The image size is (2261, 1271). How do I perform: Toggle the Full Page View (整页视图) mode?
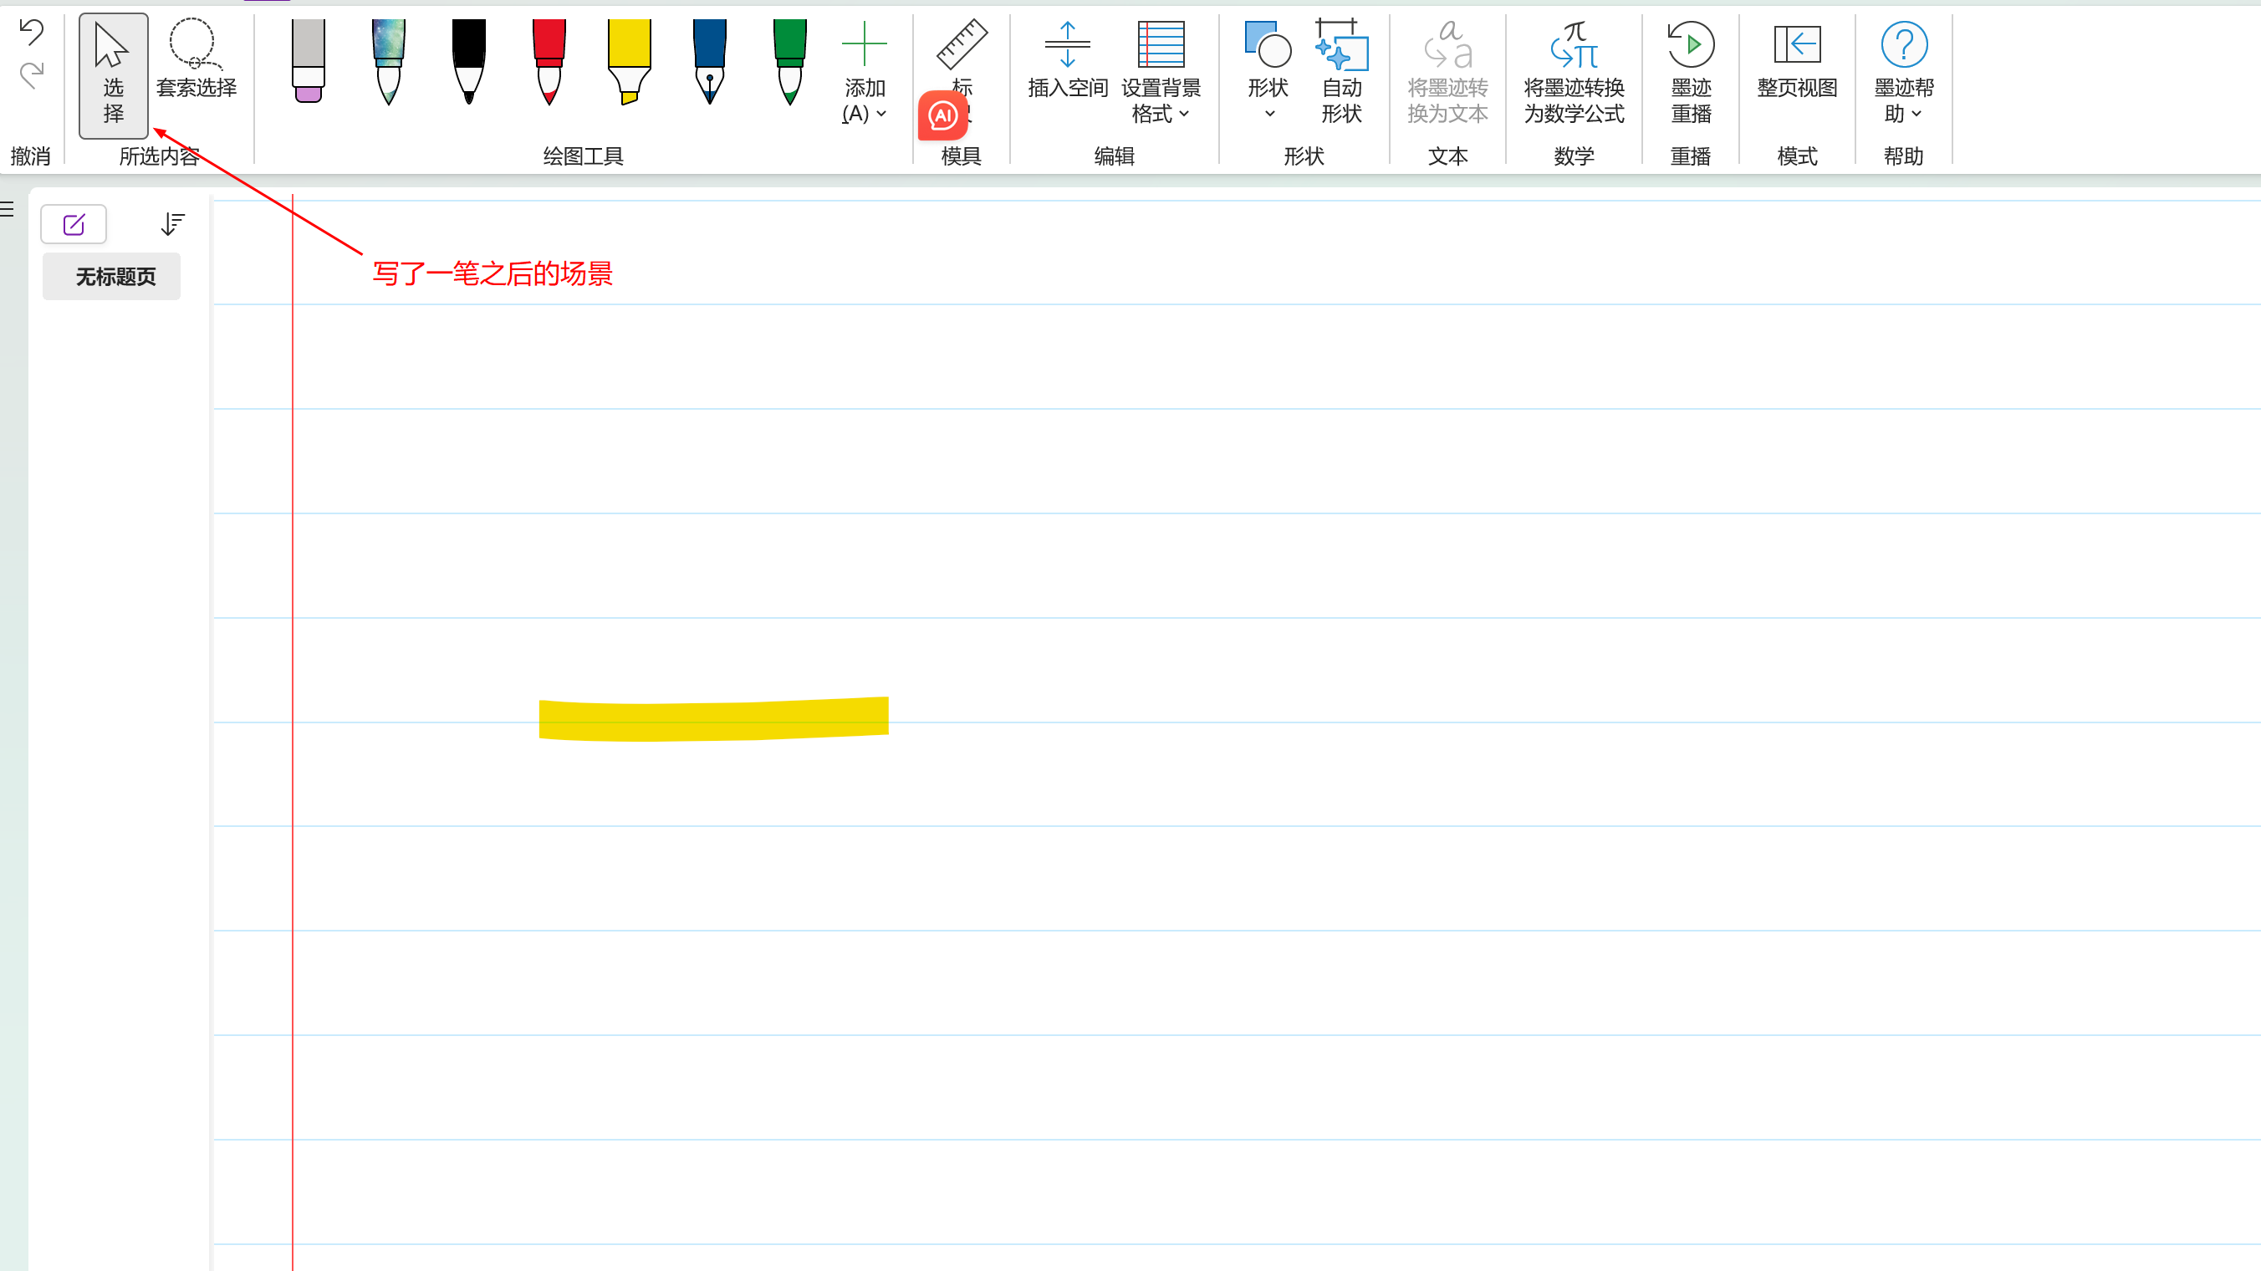pyautogui.click(x=1797, y=59)
